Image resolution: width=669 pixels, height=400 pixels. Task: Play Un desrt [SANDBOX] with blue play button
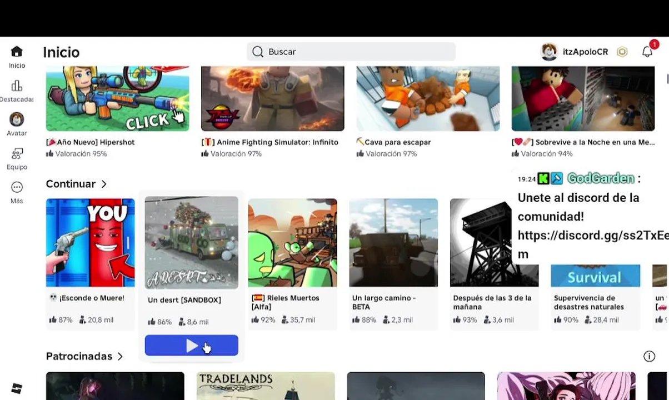point(191,346)
